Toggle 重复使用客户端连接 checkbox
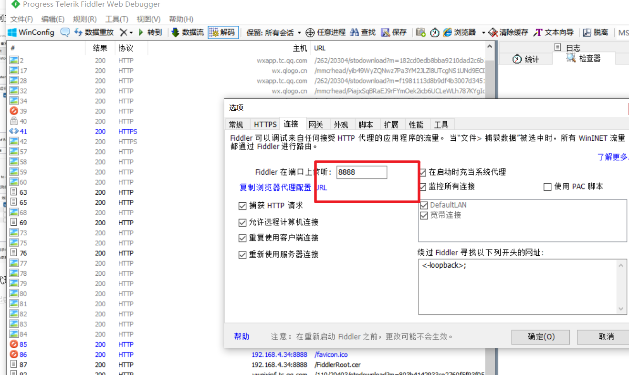The height and width of the screenshot is (375, 629). (242, 238)
